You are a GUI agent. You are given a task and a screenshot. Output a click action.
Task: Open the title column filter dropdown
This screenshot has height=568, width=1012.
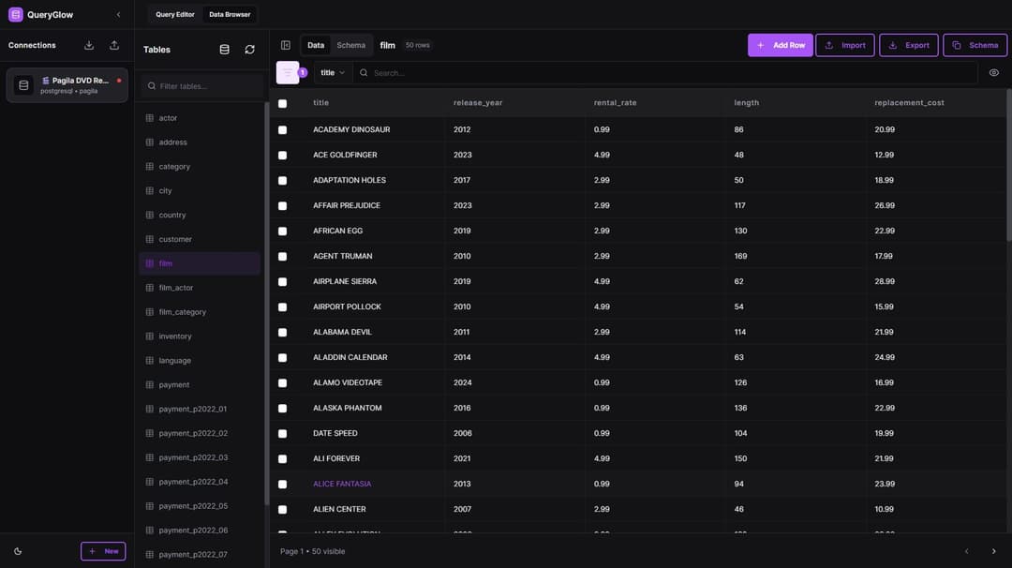pyautogui.click(x=333, y=73)
